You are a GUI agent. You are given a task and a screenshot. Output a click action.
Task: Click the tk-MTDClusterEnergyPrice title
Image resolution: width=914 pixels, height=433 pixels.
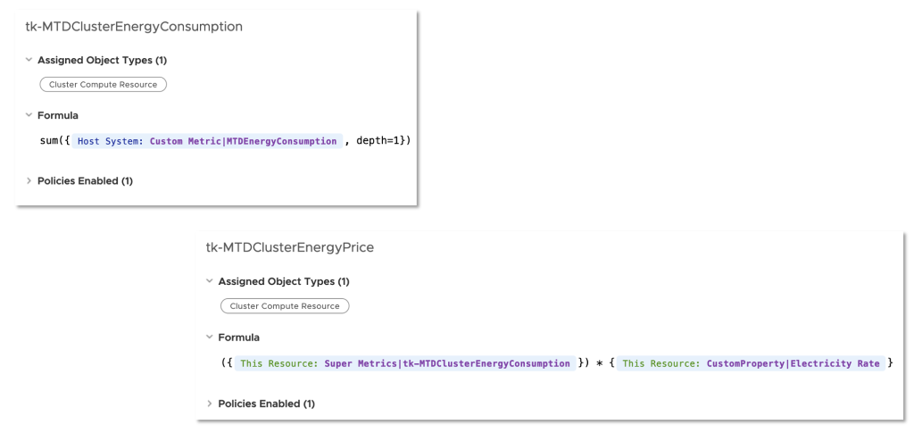290,247
